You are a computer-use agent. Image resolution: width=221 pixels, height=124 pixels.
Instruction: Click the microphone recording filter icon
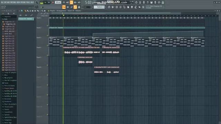click(x=144, y=2)
